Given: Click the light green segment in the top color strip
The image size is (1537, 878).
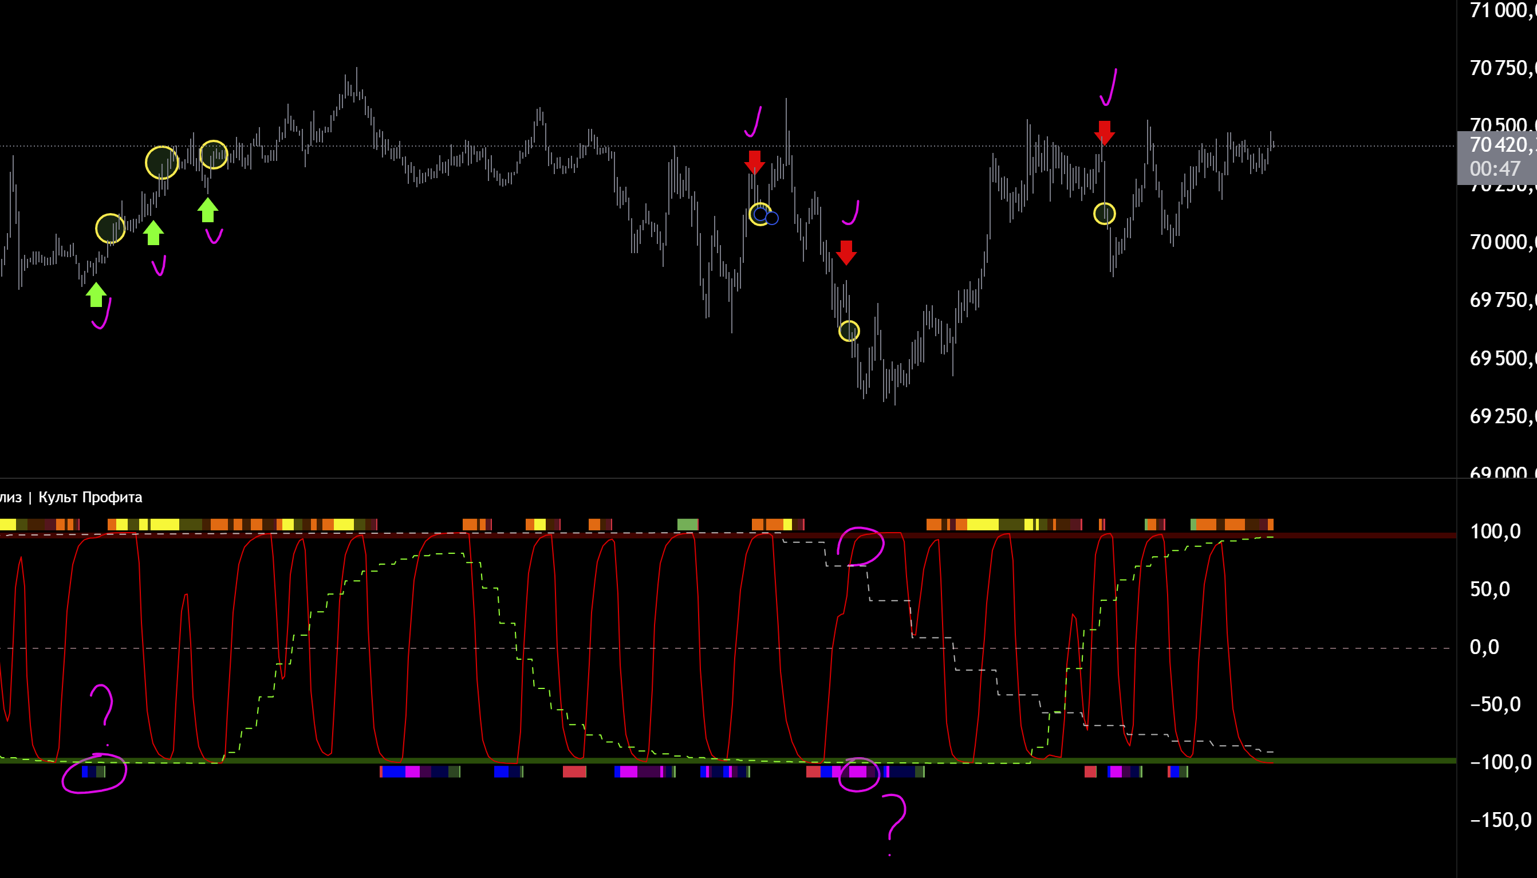Looking at the screenshot, I should coord(687,524).
